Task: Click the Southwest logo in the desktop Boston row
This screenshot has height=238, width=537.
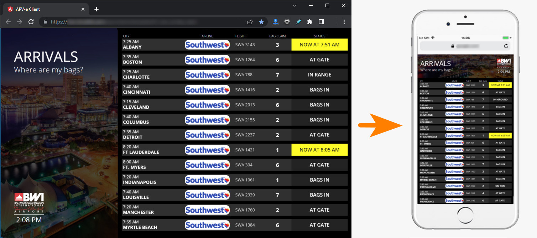Action: 207,60
